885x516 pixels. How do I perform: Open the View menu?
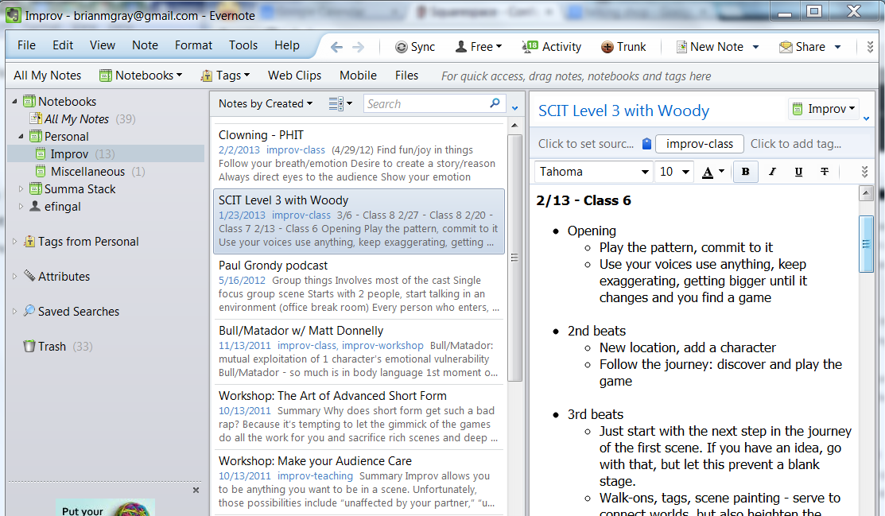coord(102,45)
